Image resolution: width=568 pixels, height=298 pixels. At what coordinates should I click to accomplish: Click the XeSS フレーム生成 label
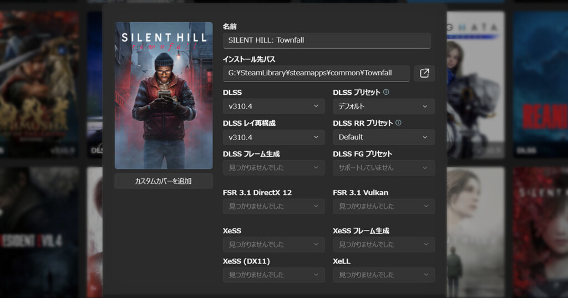[361, 231]
